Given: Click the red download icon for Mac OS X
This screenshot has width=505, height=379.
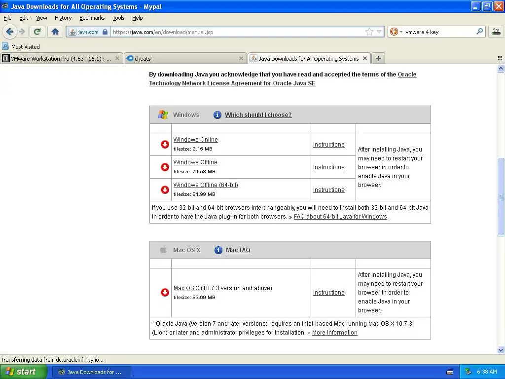Looking at the screenshot, I should tap(165, 292).
